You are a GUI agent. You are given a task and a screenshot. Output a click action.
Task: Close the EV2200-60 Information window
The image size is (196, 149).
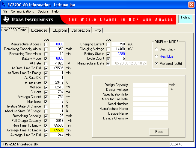191,5
